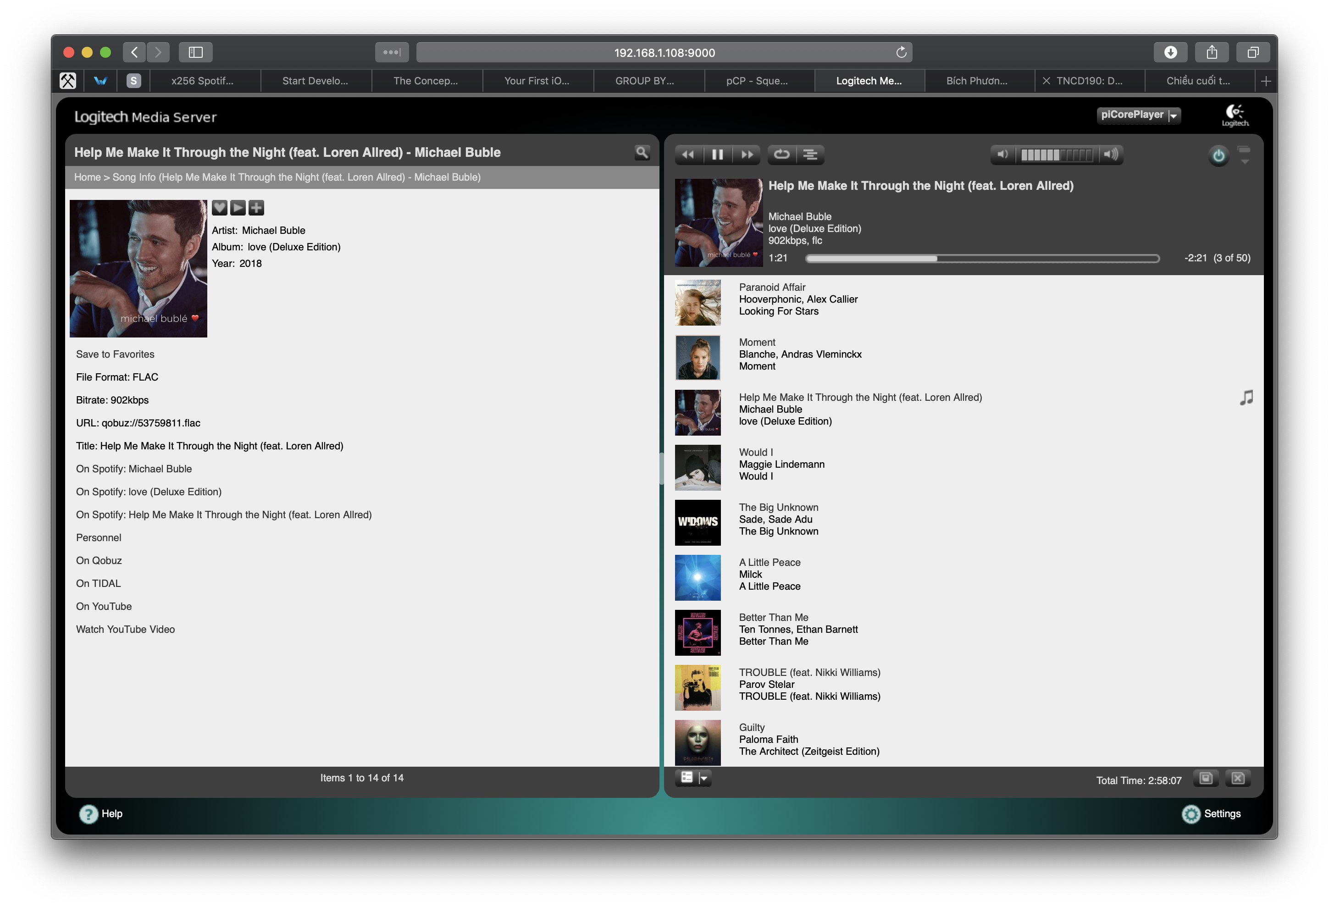Open the On Qobuz entry
This screenshot has width=1329, height=907.
tap(99, 560)
